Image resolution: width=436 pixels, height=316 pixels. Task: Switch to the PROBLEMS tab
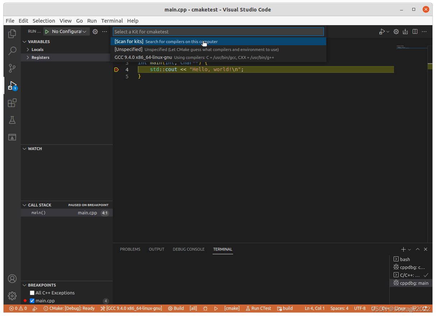[130, 249]
